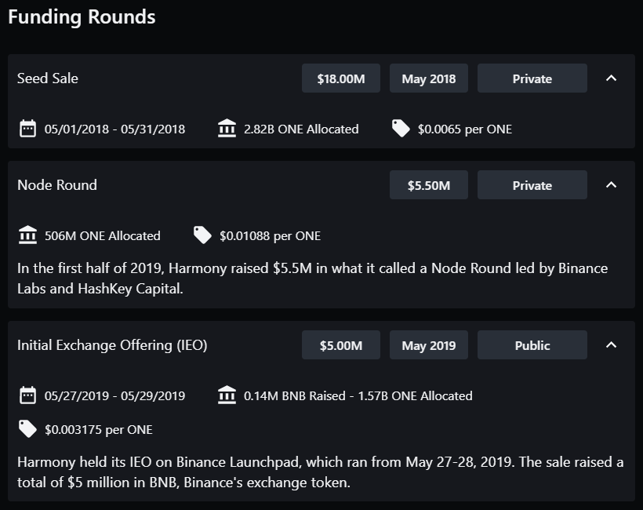Click the bank icon beside 0.14M BNB Raised

click(x=227, y=395)
